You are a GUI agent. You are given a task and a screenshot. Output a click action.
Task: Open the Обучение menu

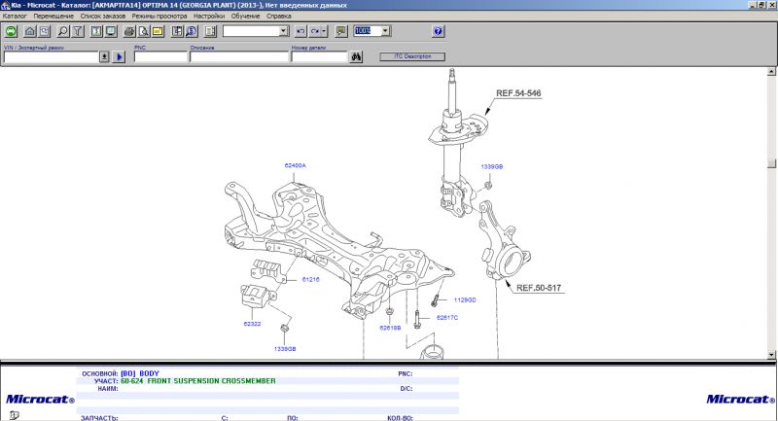(246, 16)
